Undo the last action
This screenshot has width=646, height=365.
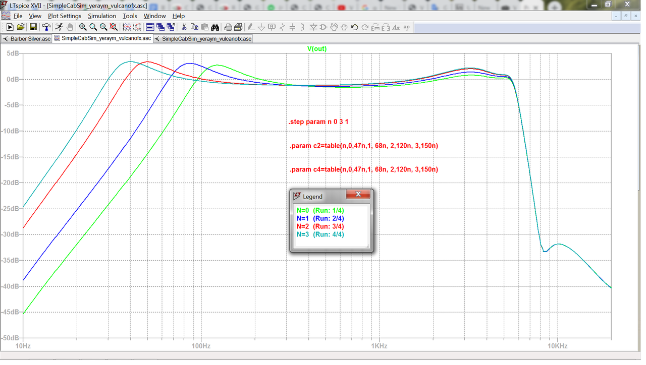[354, 27]
